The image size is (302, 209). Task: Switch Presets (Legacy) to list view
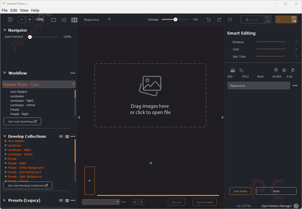[67, 200]
